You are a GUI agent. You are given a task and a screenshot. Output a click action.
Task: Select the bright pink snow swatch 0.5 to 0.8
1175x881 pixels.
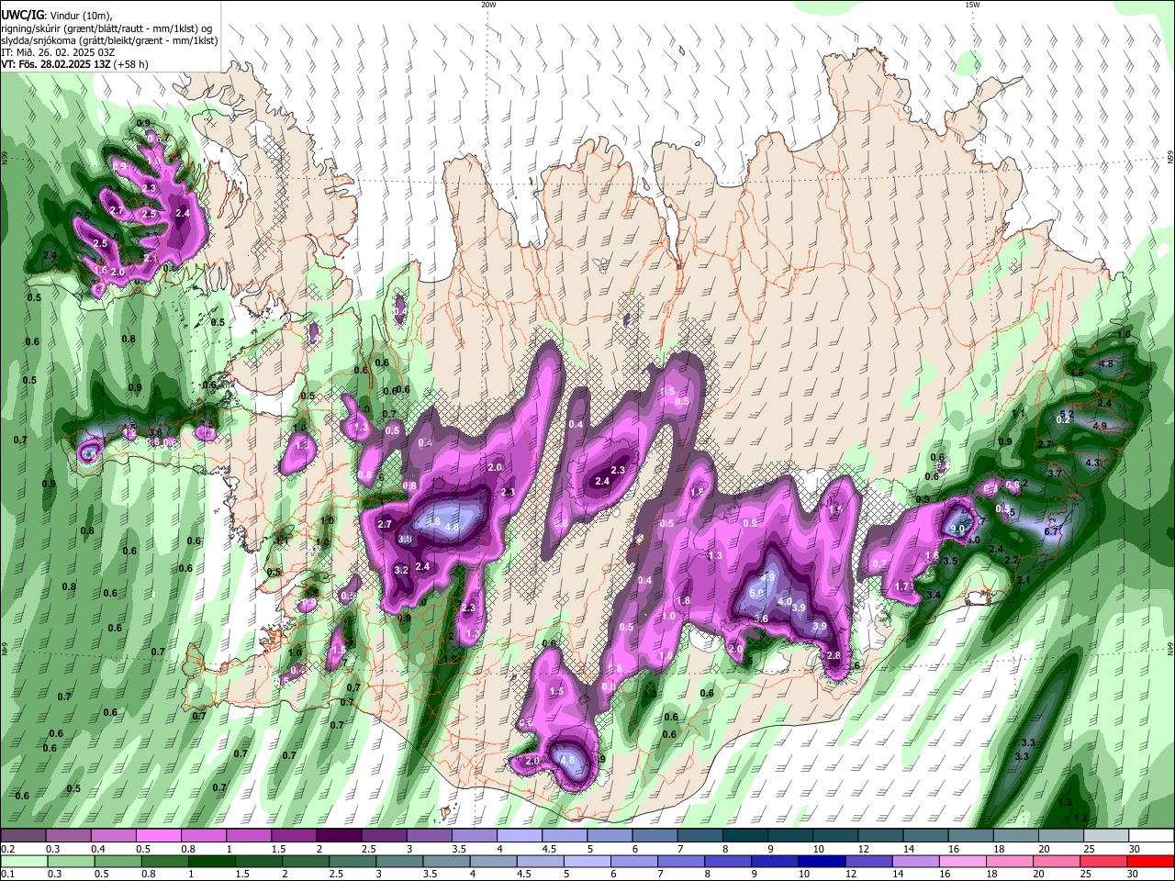[x=159, y=835]
